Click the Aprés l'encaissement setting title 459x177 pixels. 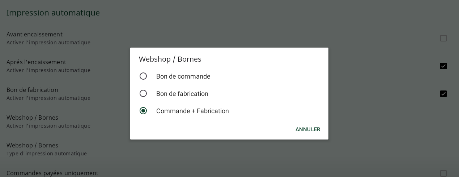(x=36, y=62)
